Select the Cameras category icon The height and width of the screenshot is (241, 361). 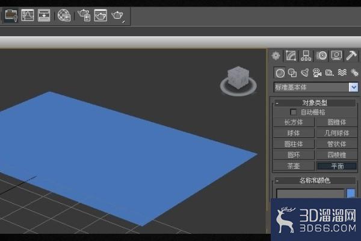pyautogui.click(x=317, y=73)
